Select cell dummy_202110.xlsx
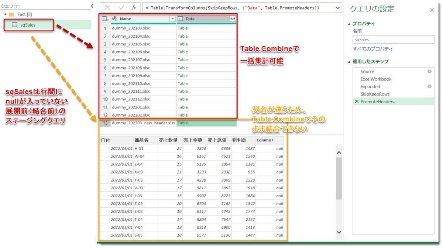 (143, 83)
